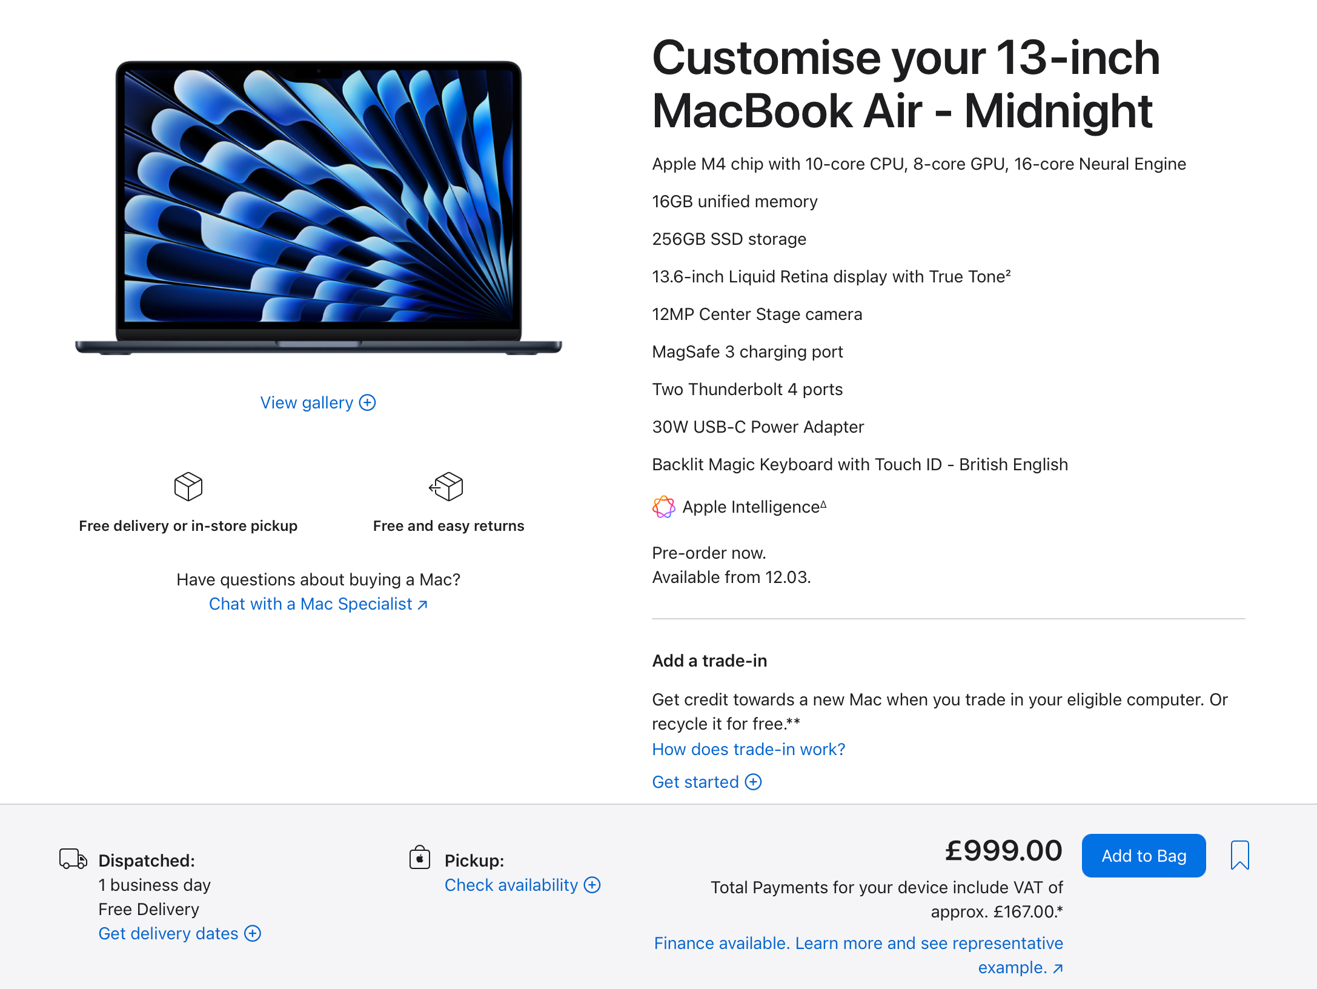Click the bookmark save icon
Viewport: 1317px width, 989px height.
1239,855
